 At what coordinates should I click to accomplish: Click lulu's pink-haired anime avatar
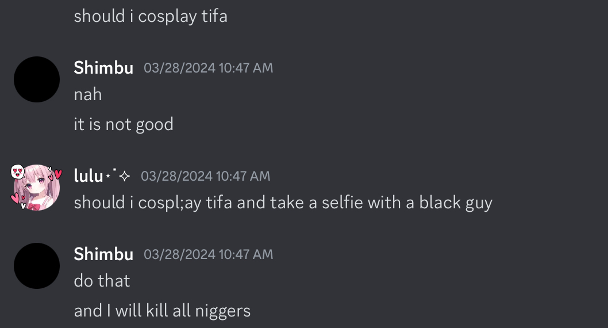(x=37, y=188)
